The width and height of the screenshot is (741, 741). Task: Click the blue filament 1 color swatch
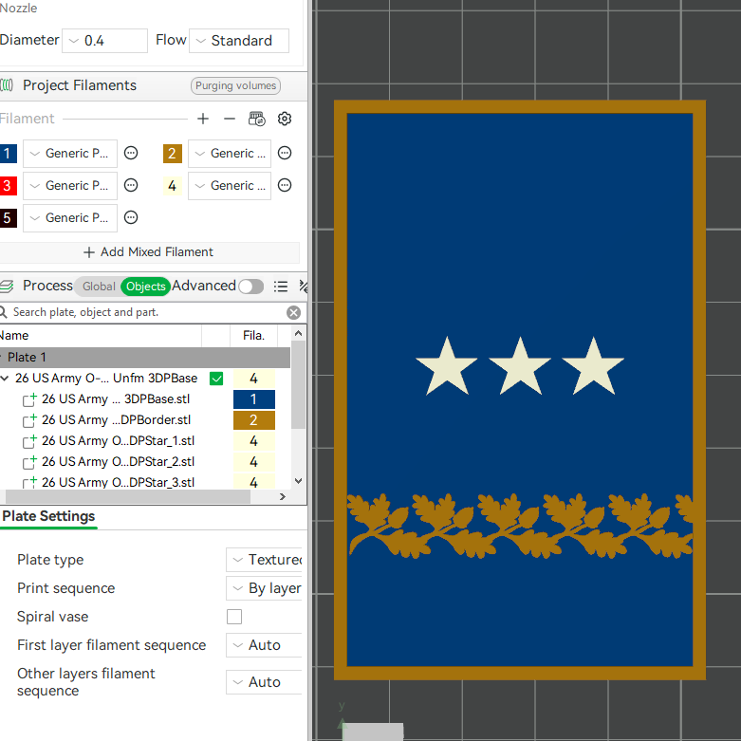pos(8,153)
